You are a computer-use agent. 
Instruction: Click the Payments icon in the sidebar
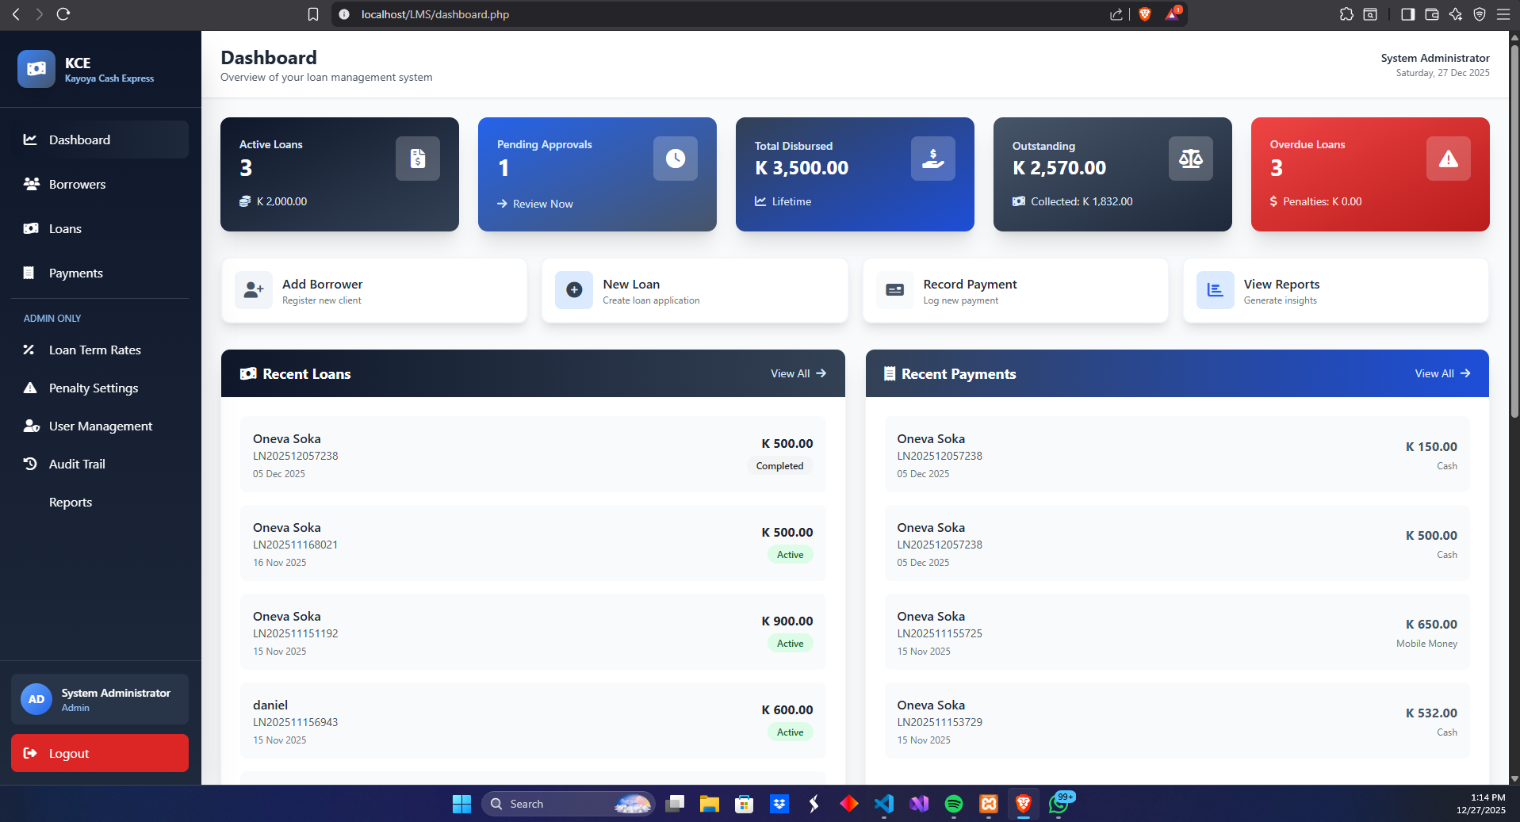31,273
